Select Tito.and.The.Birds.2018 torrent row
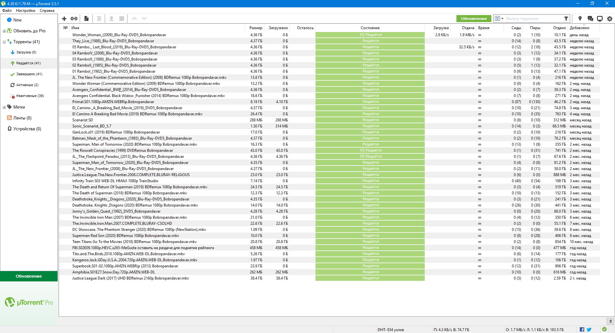 click(329, 254)
